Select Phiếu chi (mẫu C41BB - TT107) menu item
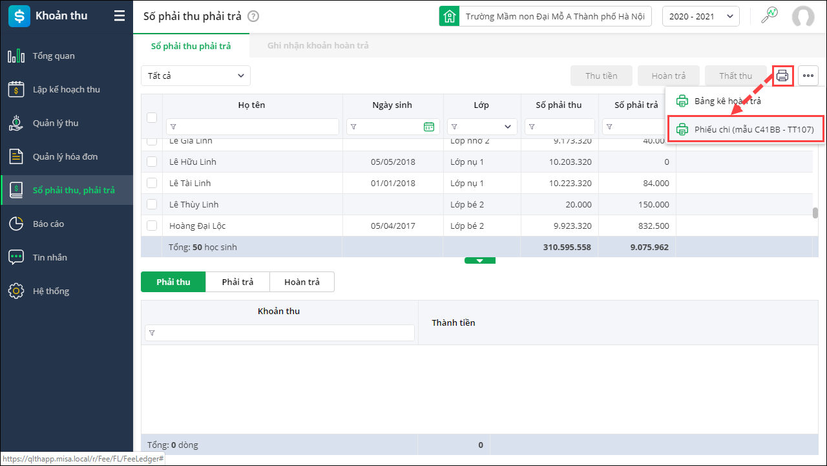Screen dimensions: 827x466 [746, 130]
